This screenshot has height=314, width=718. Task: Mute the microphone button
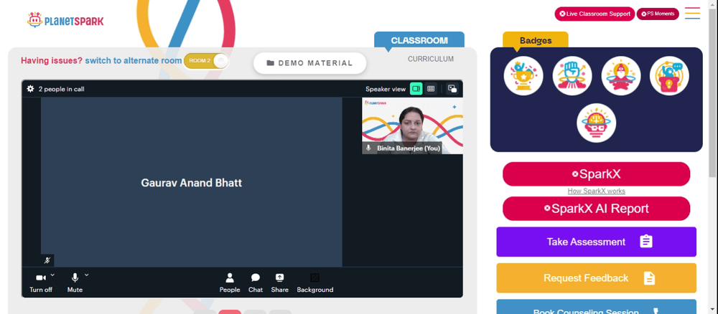click(x=75, y=282)
